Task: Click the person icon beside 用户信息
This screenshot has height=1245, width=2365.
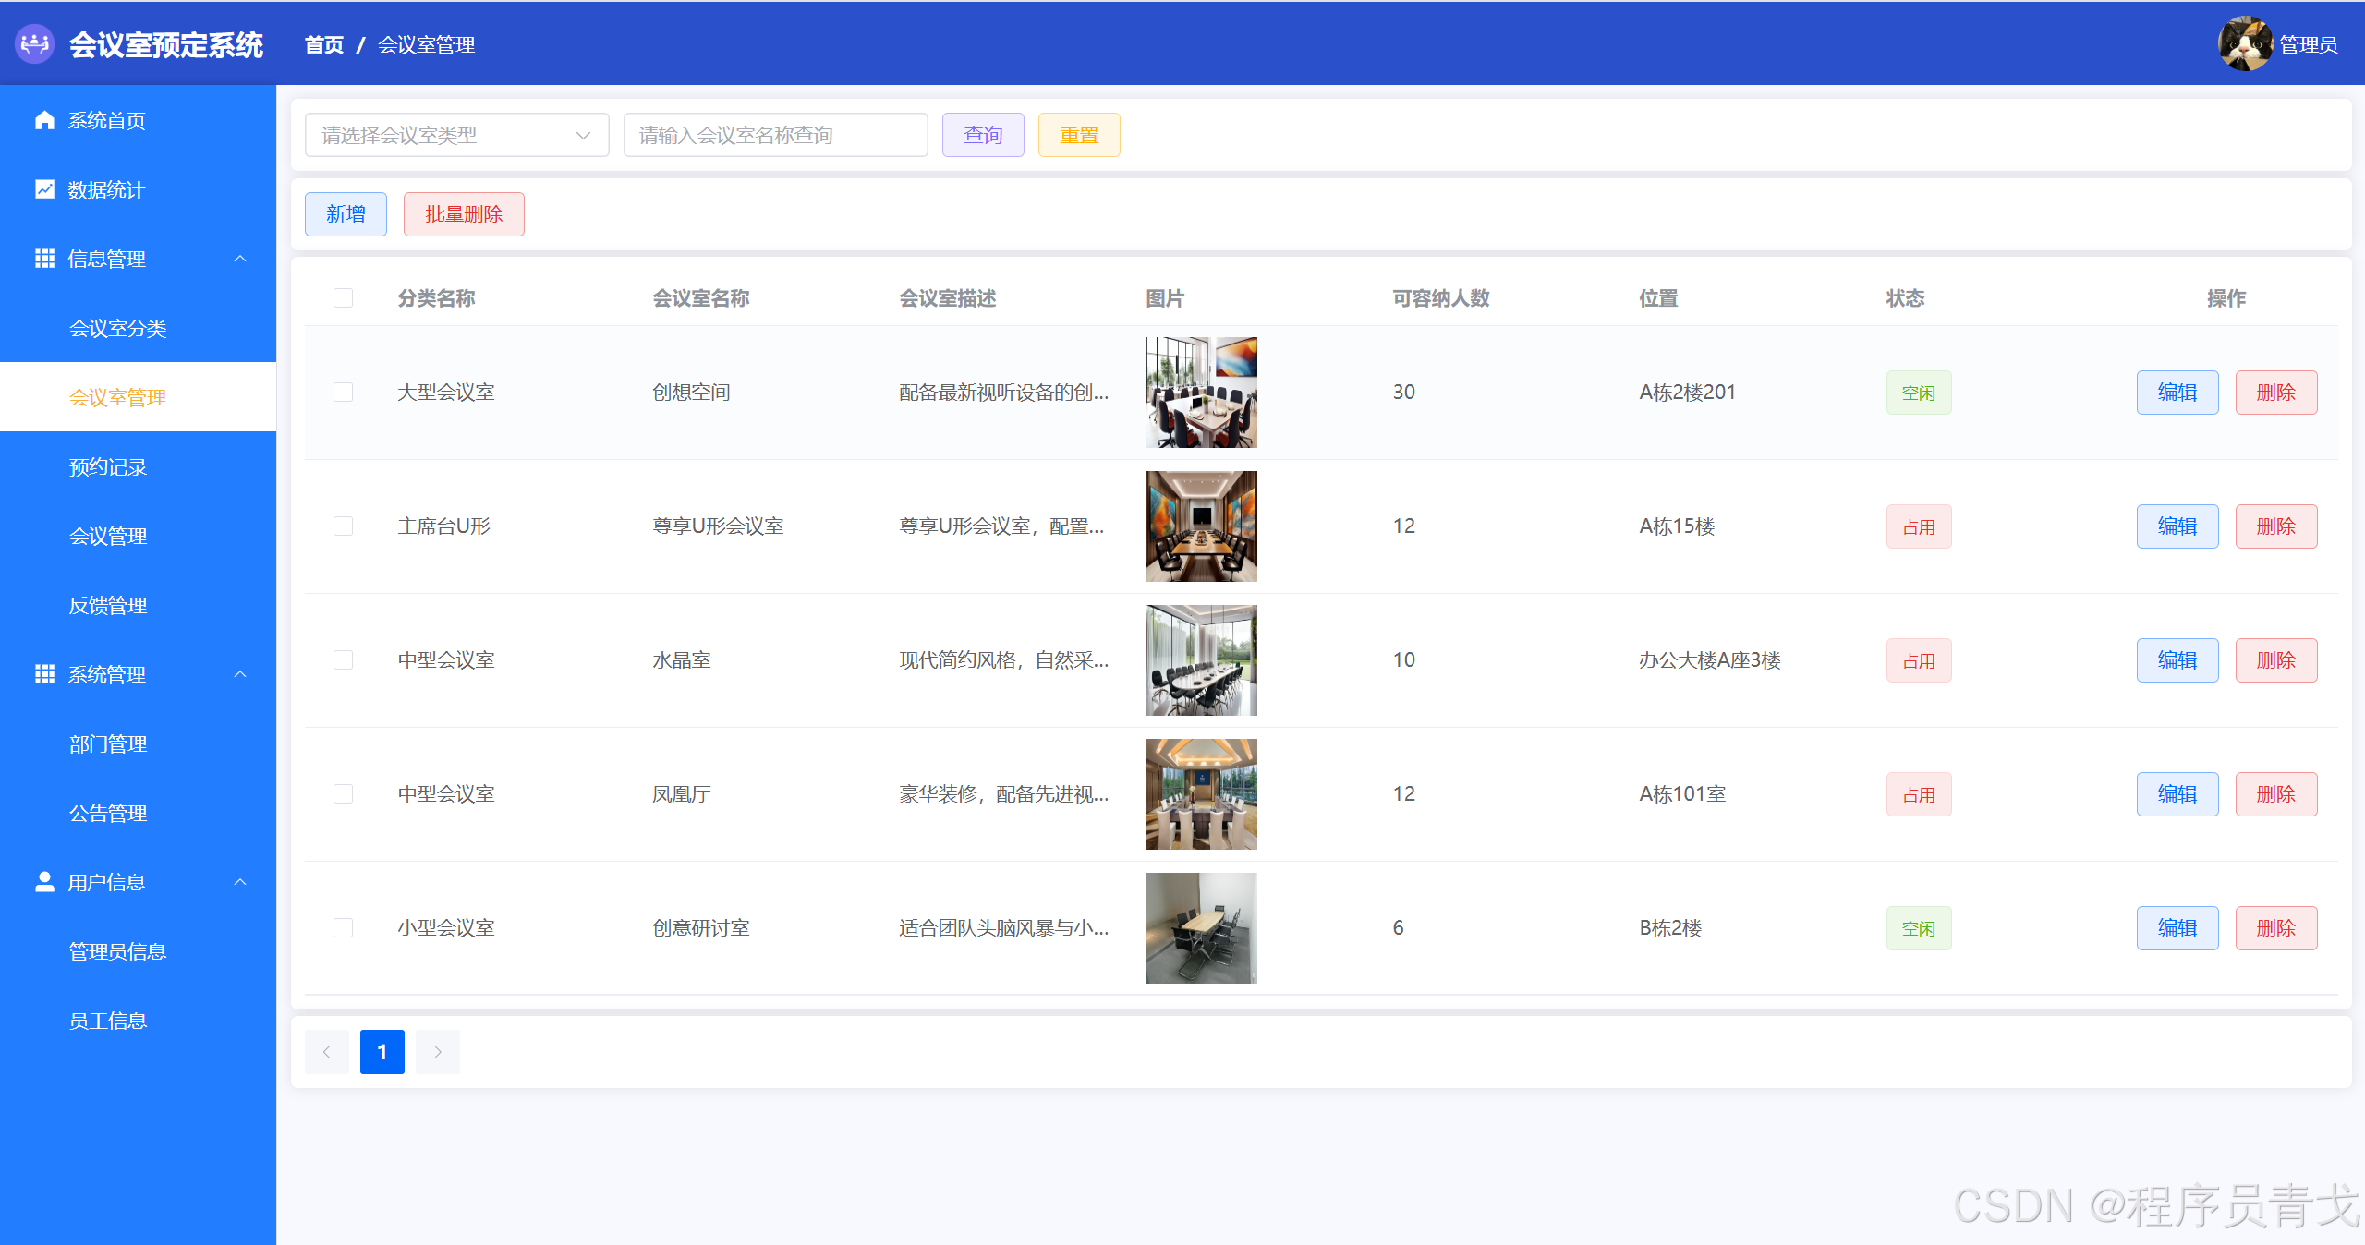Action: pyautogui.click(x=44, y=882)
